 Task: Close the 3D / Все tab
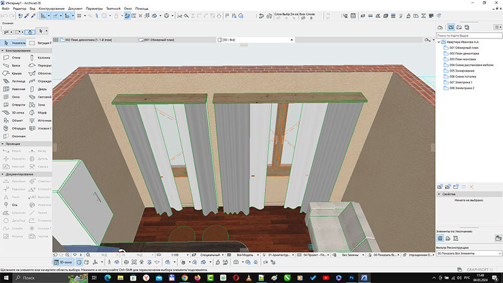(292, 40)
